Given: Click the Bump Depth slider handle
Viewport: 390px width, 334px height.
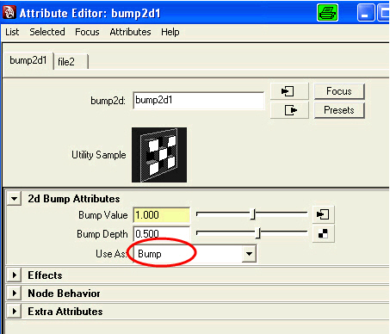Looking at the screenshot, I should tap(258, 233).
